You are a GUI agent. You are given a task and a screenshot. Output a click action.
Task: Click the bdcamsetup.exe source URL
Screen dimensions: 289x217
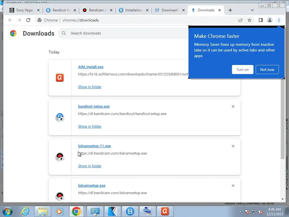(x=112, y=193)
